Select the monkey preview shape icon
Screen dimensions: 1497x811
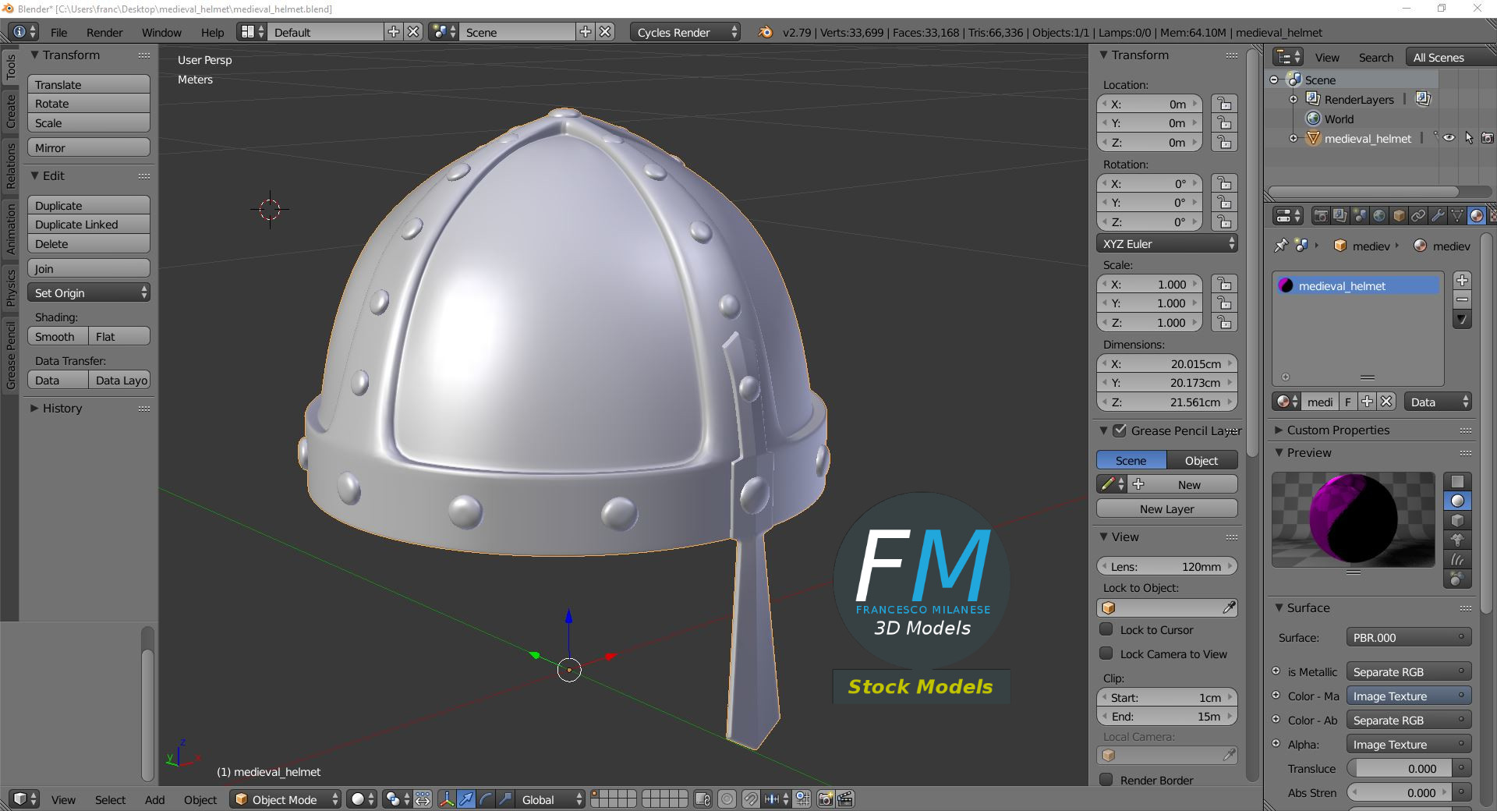point(1456,540)
